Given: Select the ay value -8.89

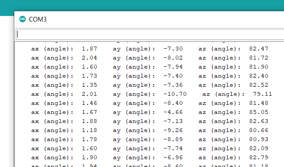Looking at the screenshot, I should (173, 139).
